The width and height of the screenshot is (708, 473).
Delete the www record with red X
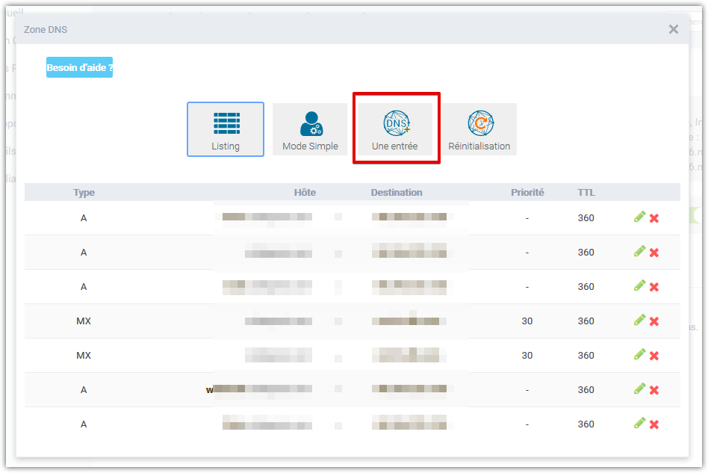click(653, 389)
